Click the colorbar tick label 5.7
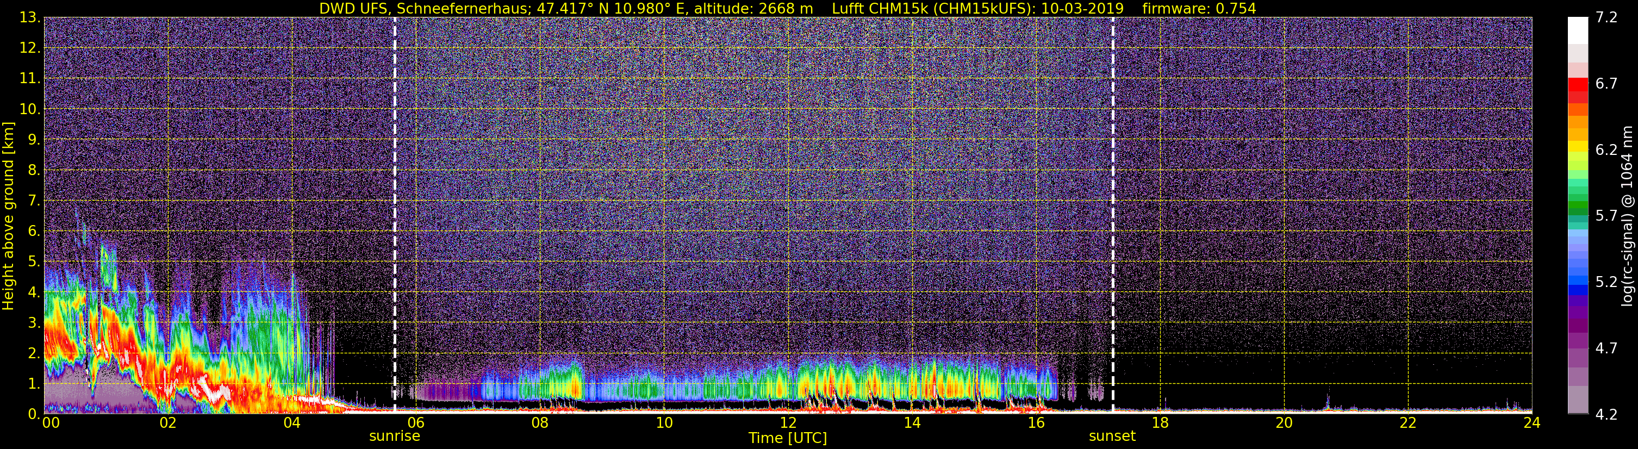The height and width of the screenshot is (449, 1638). (x=1606, y=216)
